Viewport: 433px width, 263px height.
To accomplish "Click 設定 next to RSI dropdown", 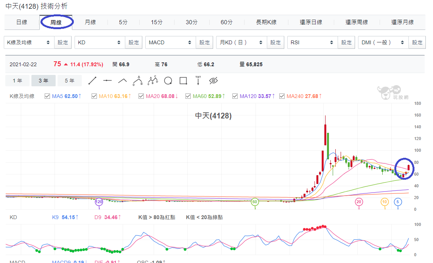I will tap(346, 42).
